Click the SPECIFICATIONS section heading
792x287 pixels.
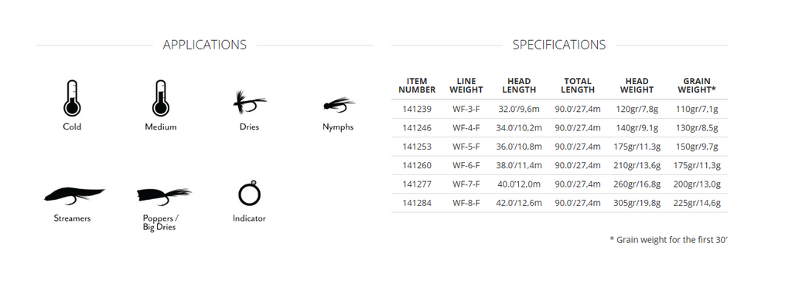coord(559,45)
